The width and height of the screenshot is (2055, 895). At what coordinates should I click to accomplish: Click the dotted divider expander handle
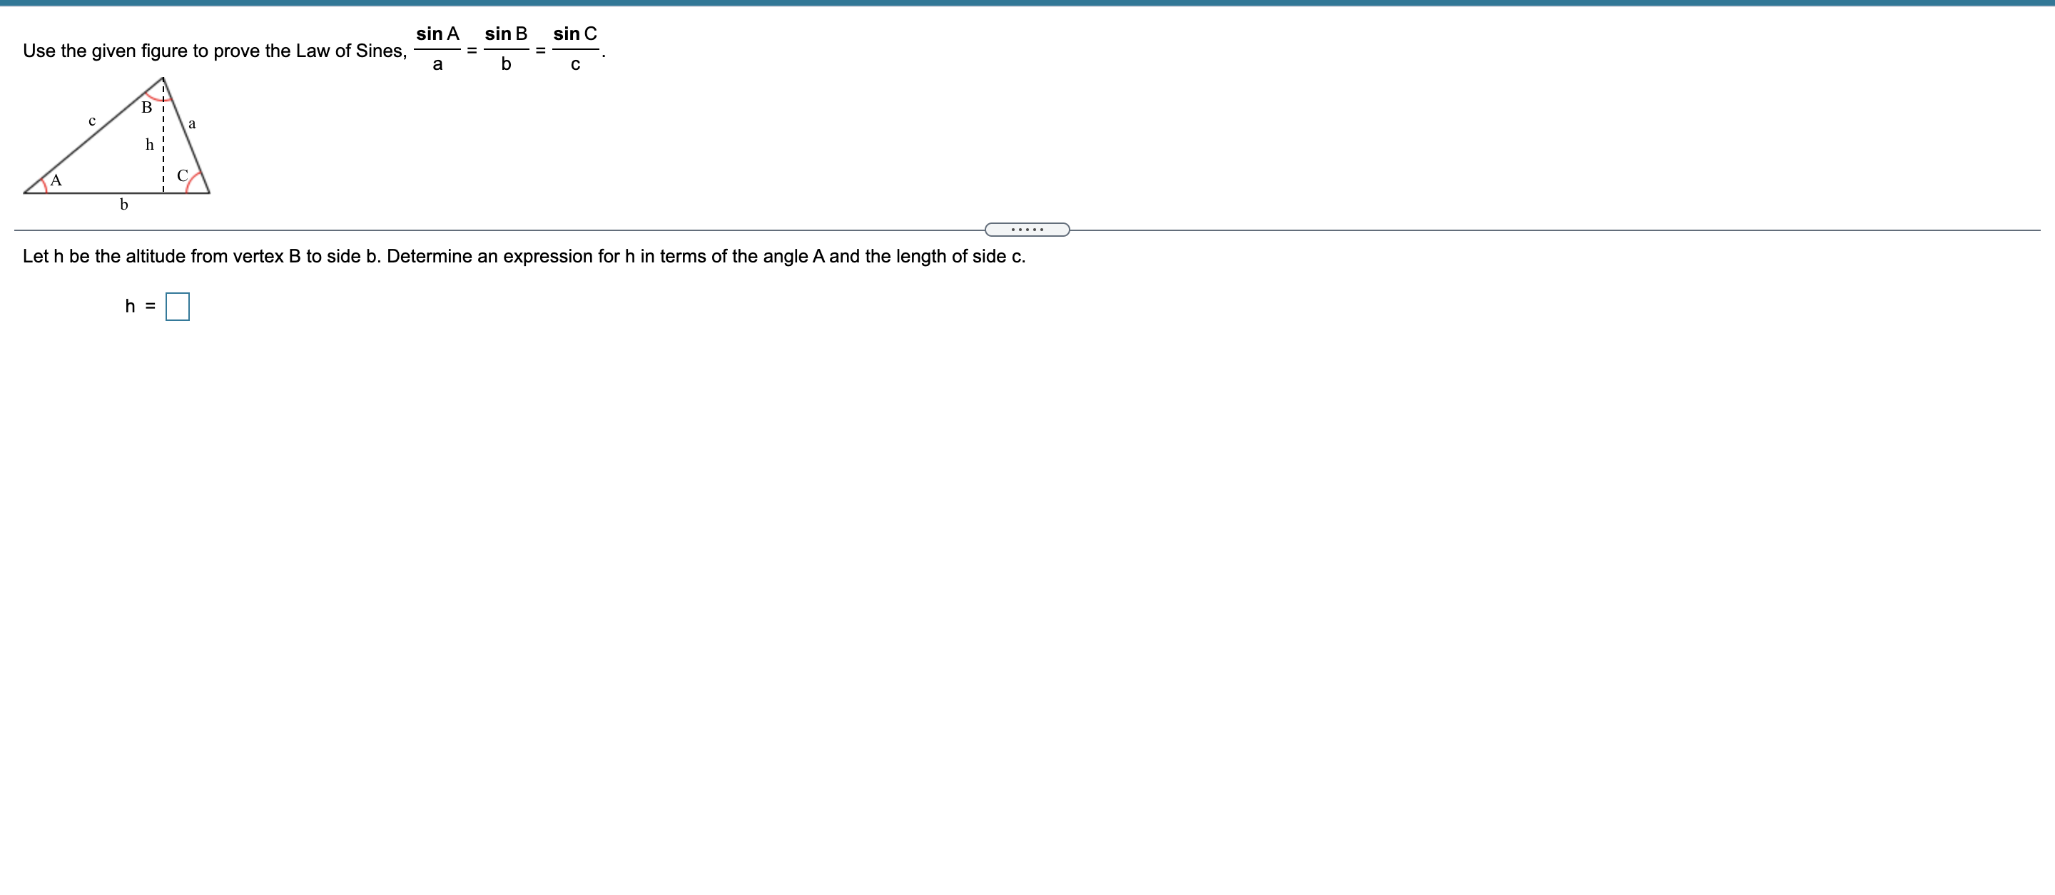1027,230
